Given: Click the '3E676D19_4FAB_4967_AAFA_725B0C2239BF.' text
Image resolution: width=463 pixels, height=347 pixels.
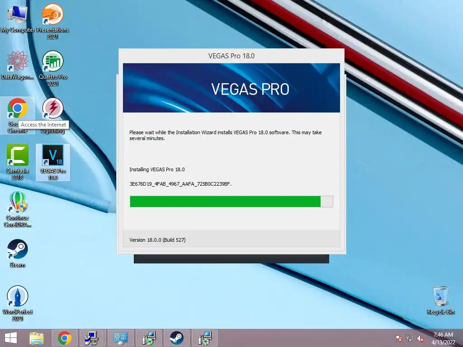Looking at the screenshot, I should pyautogui.click(x=180, y=184).
